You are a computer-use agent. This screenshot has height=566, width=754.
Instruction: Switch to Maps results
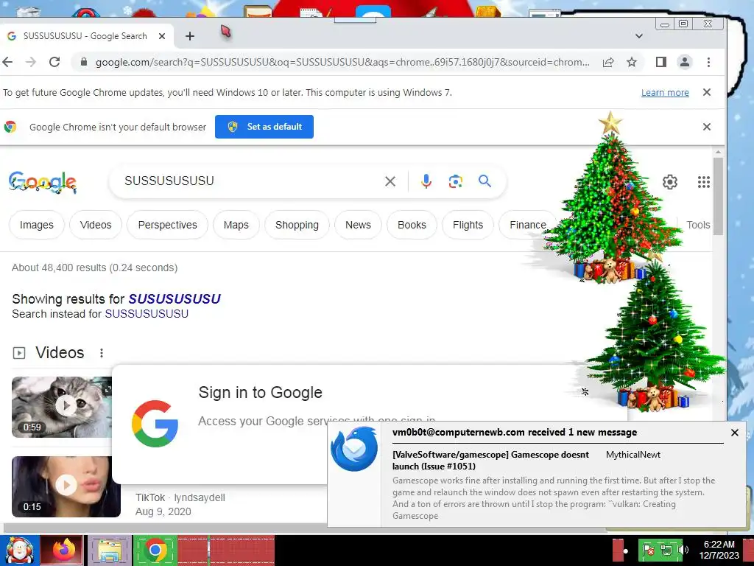click(x=236, y=225)
